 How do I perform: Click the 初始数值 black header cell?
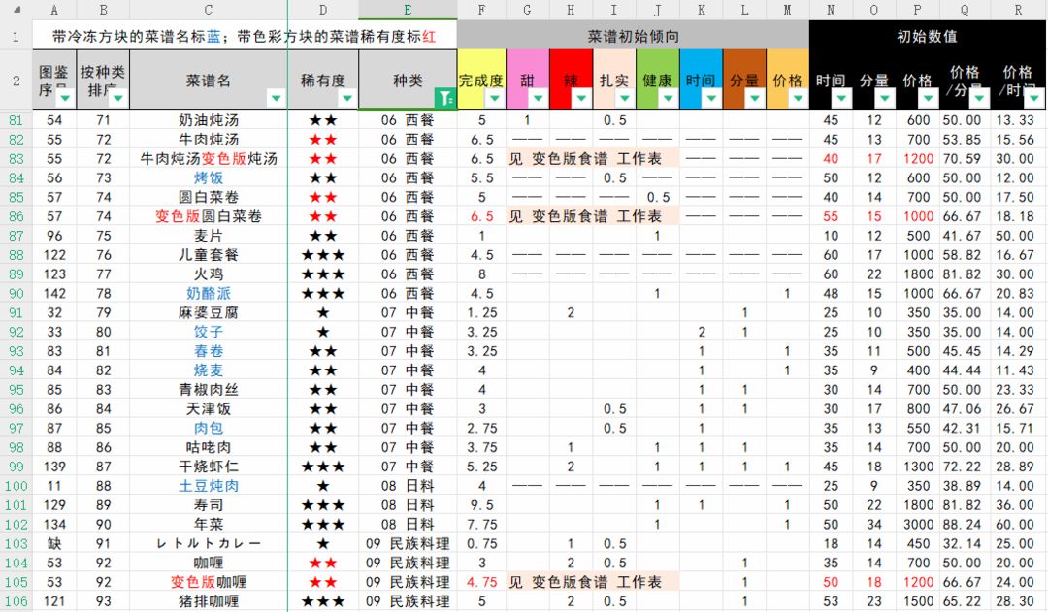pos(927,36)
